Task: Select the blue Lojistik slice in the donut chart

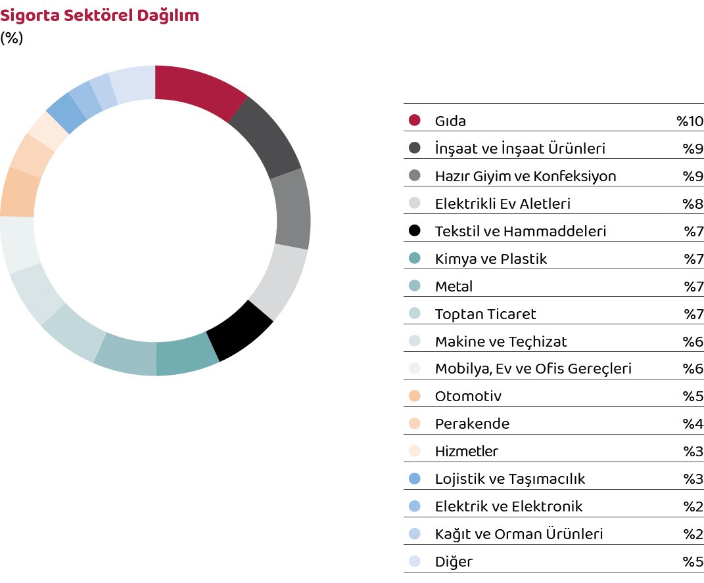Action: coord(66,113)
